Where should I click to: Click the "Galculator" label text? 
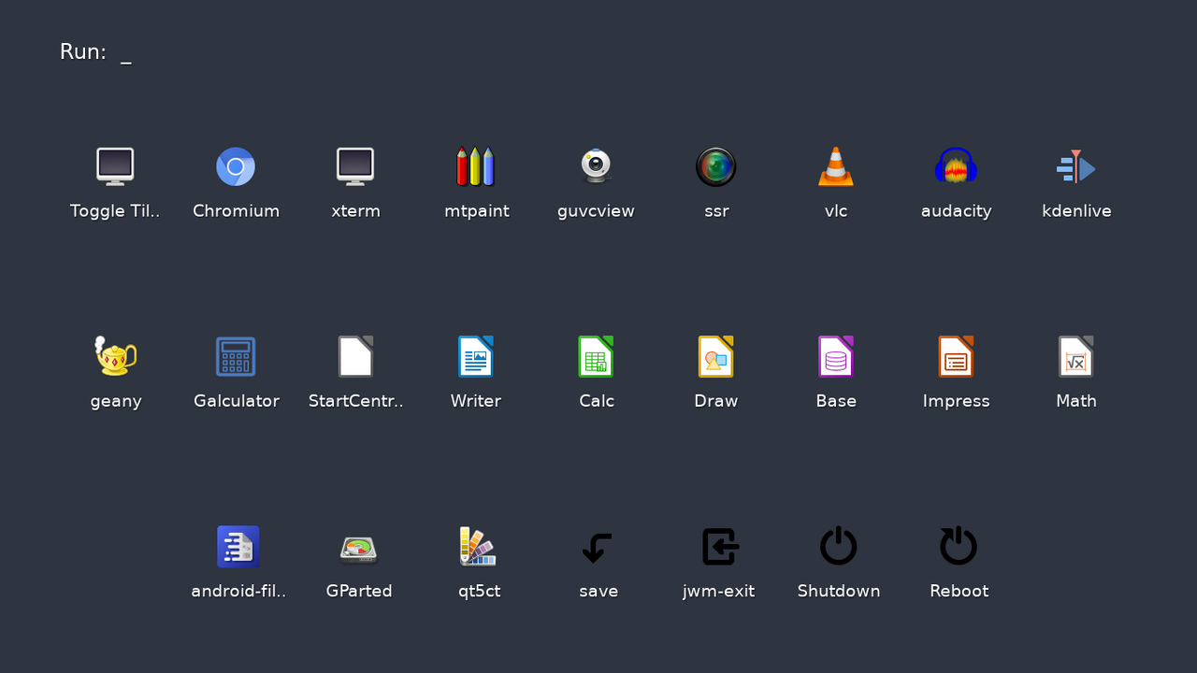click(236, 401)
